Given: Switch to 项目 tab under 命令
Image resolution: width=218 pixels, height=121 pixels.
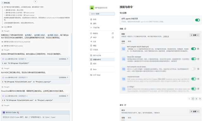Looking at the screenshot, I should [130, 118].
